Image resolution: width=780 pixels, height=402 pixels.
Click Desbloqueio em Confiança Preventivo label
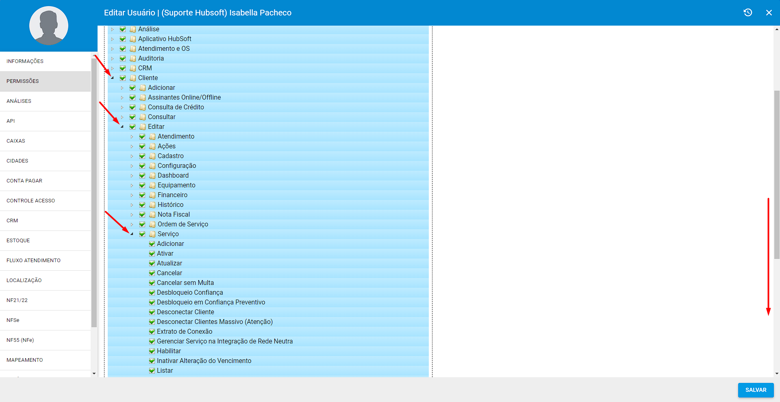(x=211, y=302)
